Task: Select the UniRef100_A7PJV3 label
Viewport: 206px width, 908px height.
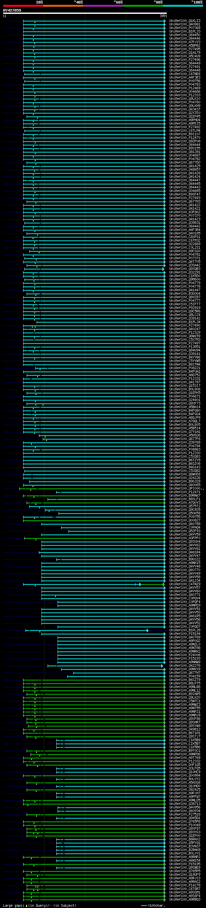Action: tap(185, 42)
